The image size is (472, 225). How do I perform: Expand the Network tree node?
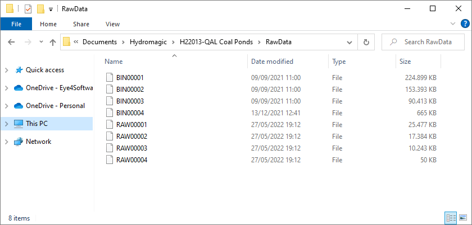pos(7,142)
